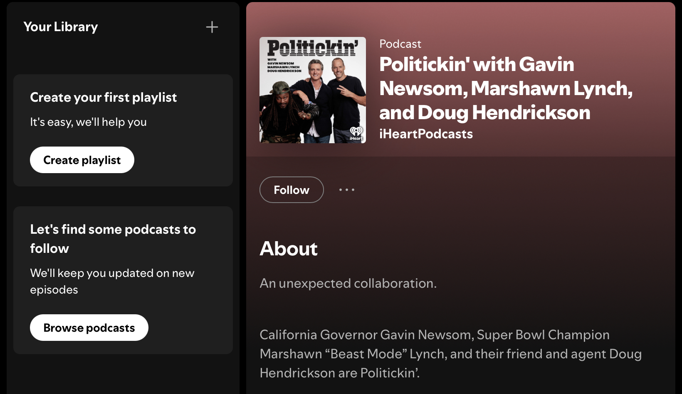682x394 pixels.
Task: Click the Create playlist button
Action: [82, 160]
